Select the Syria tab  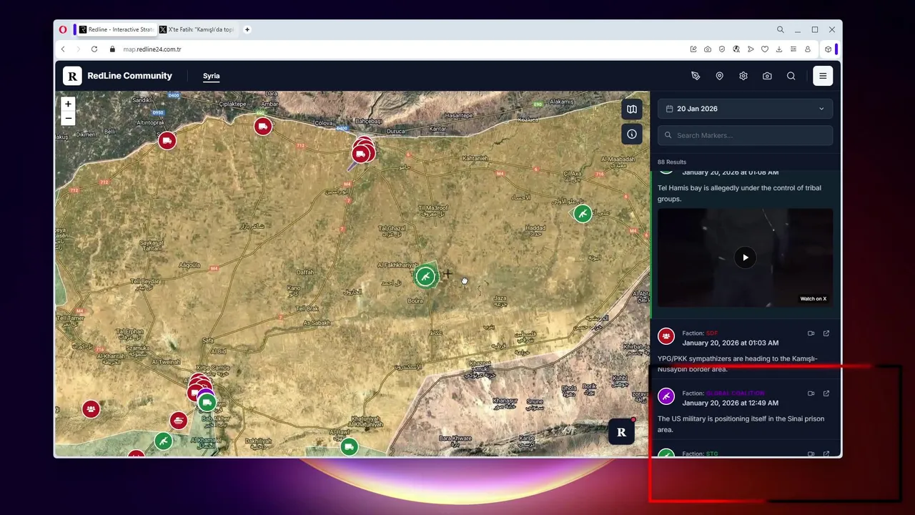coord(211,76)
